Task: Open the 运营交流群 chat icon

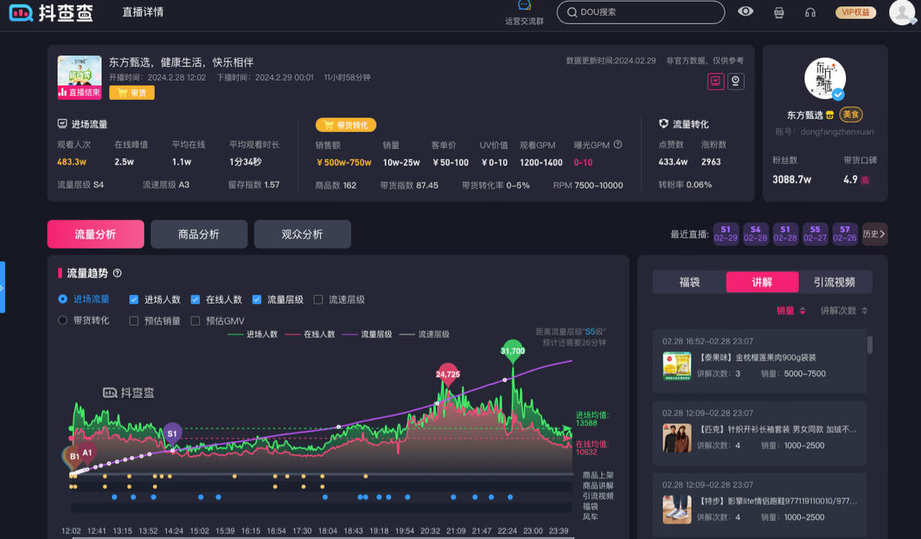Action: [525, 7]
